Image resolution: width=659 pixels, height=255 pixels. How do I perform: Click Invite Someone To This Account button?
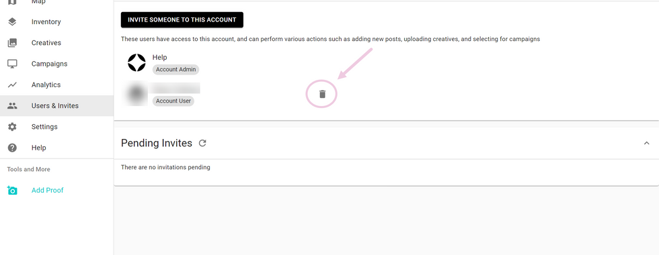pos(182,19)
